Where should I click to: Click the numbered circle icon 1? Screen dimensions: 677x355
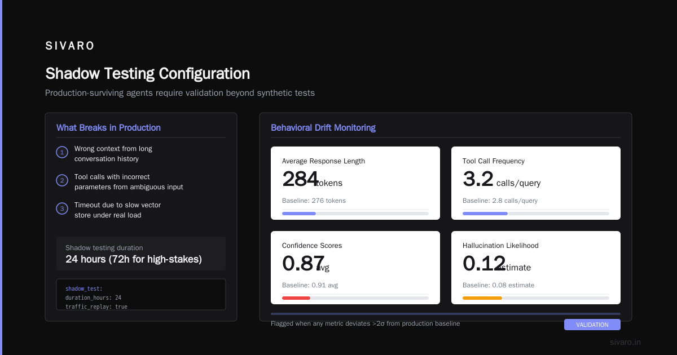click(x=62, y=152)
